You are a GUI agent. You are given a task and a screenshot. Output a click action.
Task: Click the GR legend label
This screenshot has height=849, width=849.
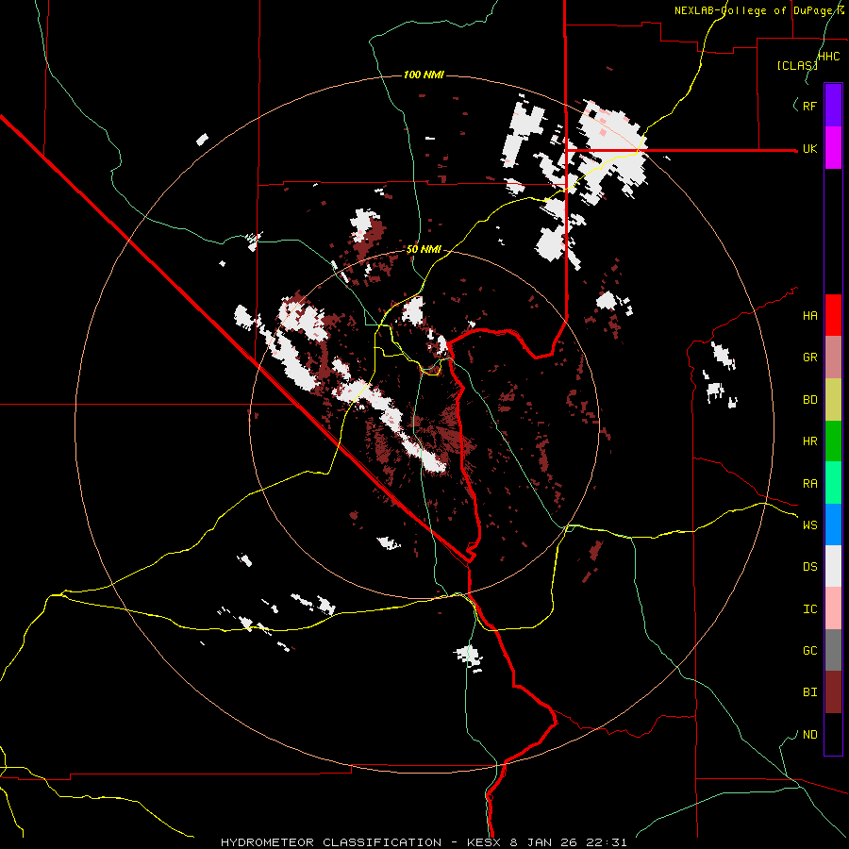click(809, 358)
